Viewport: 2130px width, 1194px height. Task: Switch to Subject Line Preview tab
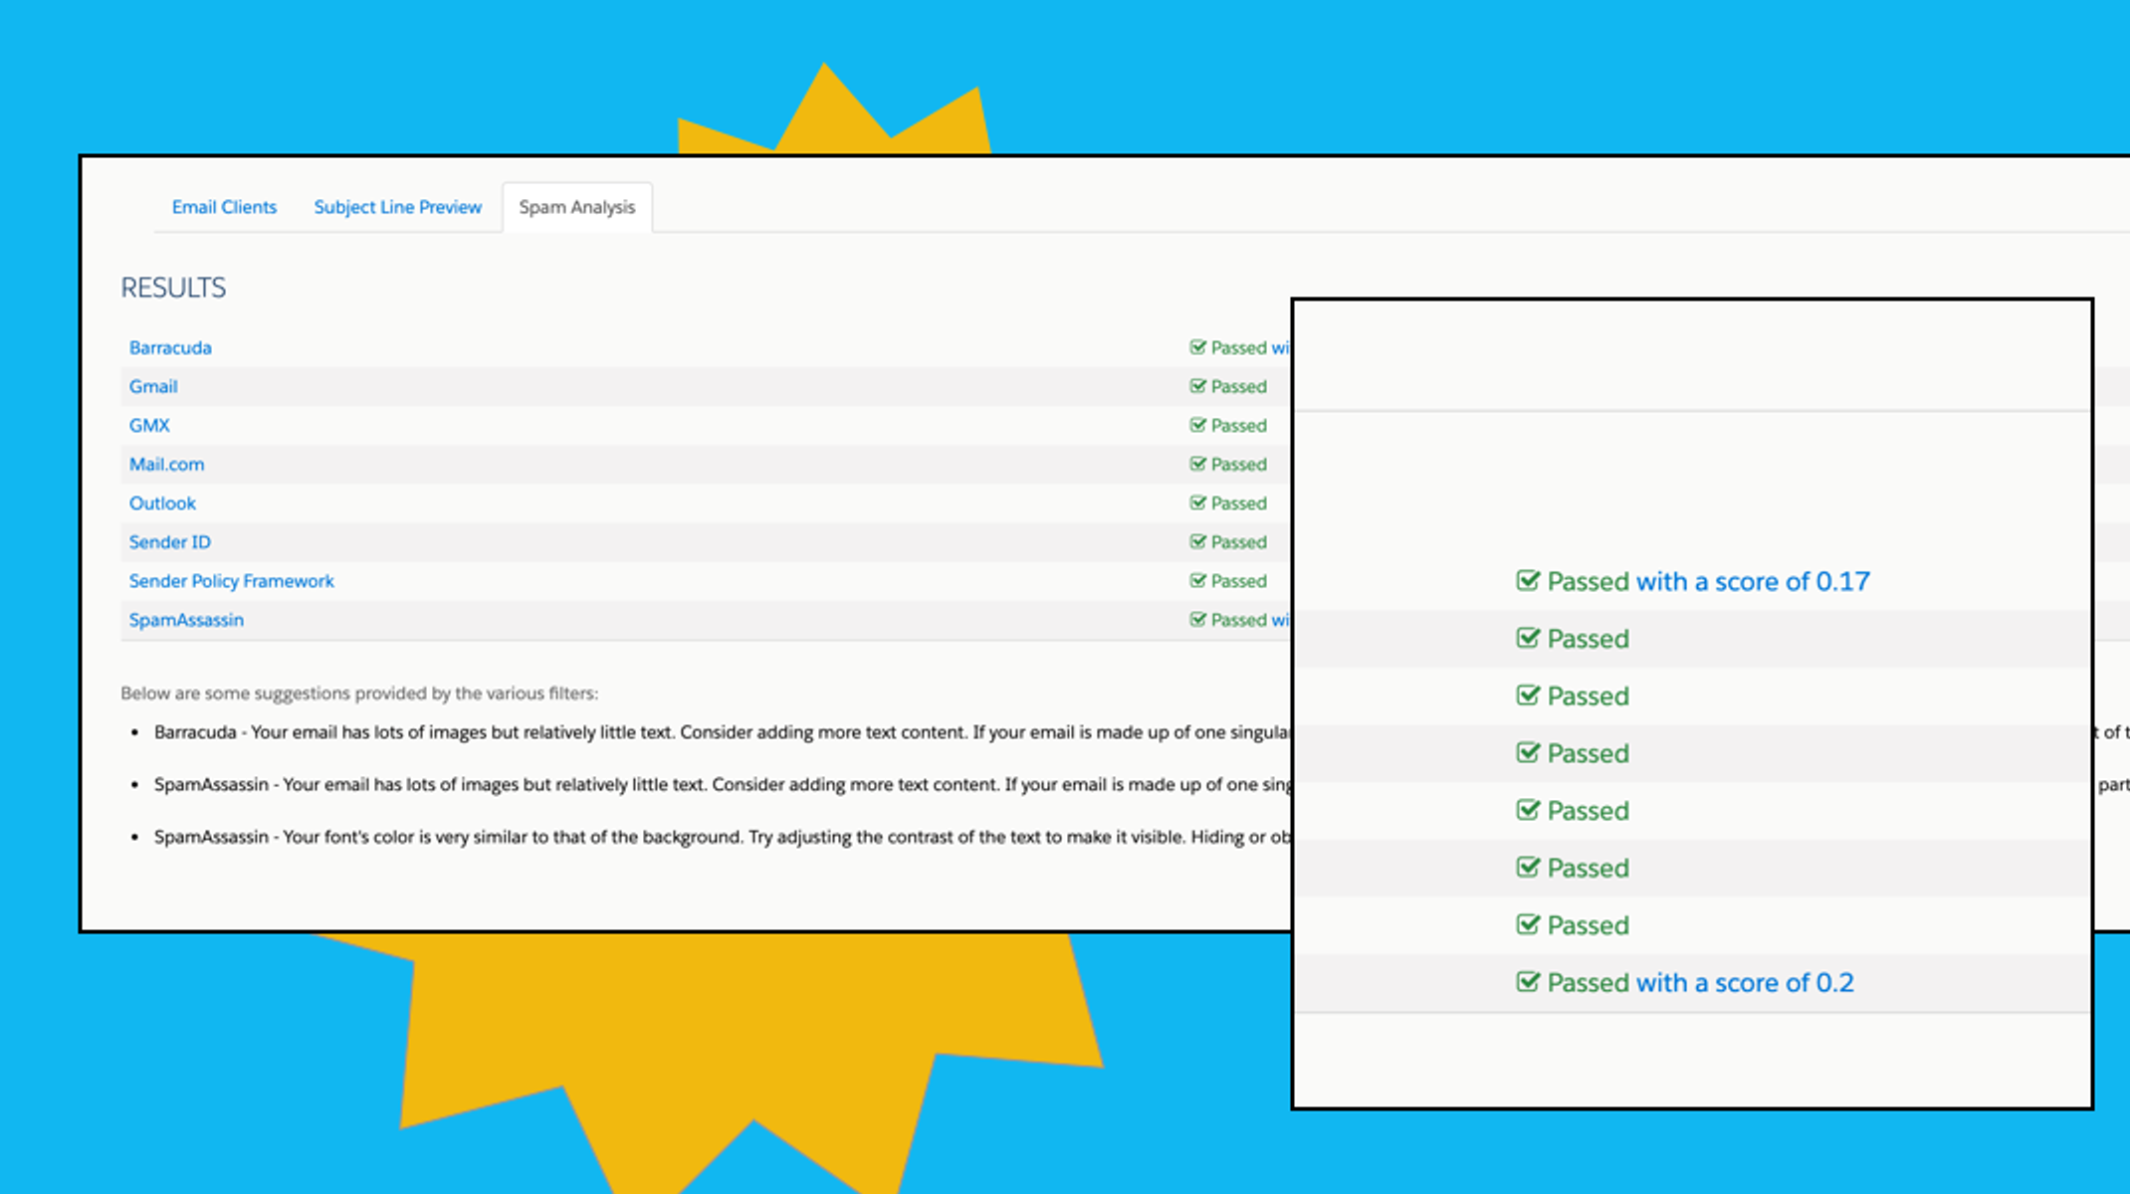pos(397,207)
